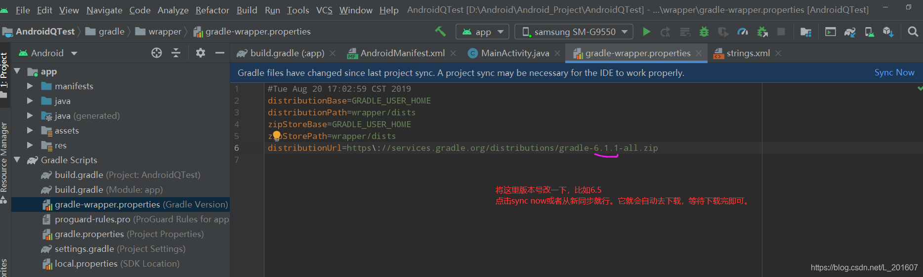Open Project Structure folder icon
This screenshot has width=923, height=277.
click(x=806, y=32)
